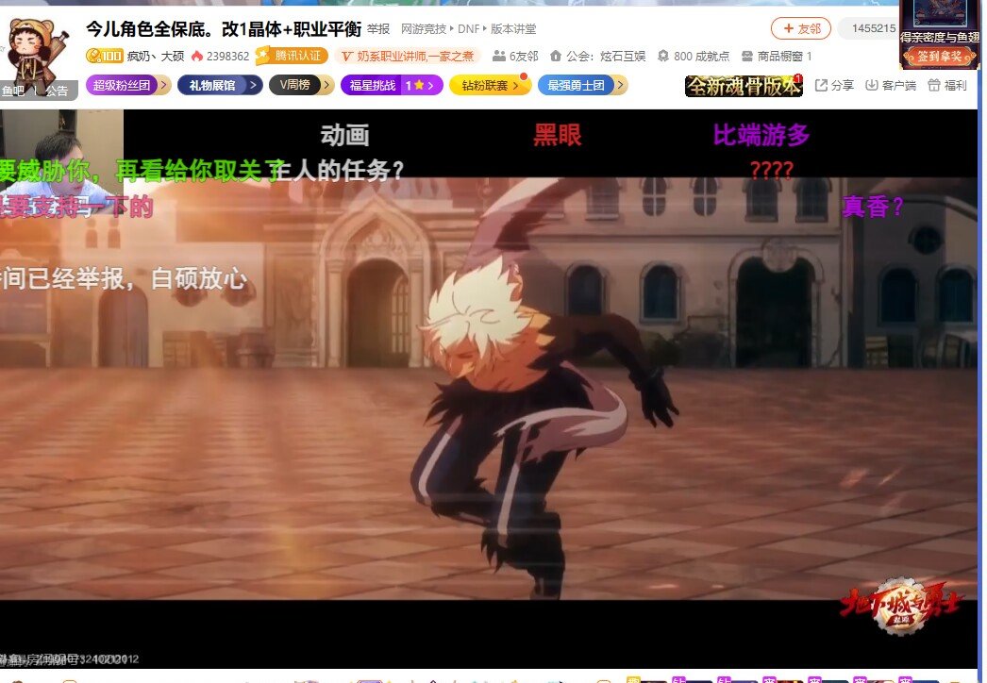The width and height of the screenshot is (987, 683).
Task: Report the stream via 举报
Action: (x=378, y=29)
